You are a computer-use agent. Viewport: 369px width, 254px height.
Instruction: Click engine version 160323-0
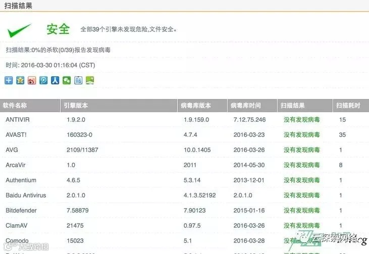(x=80, y=135)
